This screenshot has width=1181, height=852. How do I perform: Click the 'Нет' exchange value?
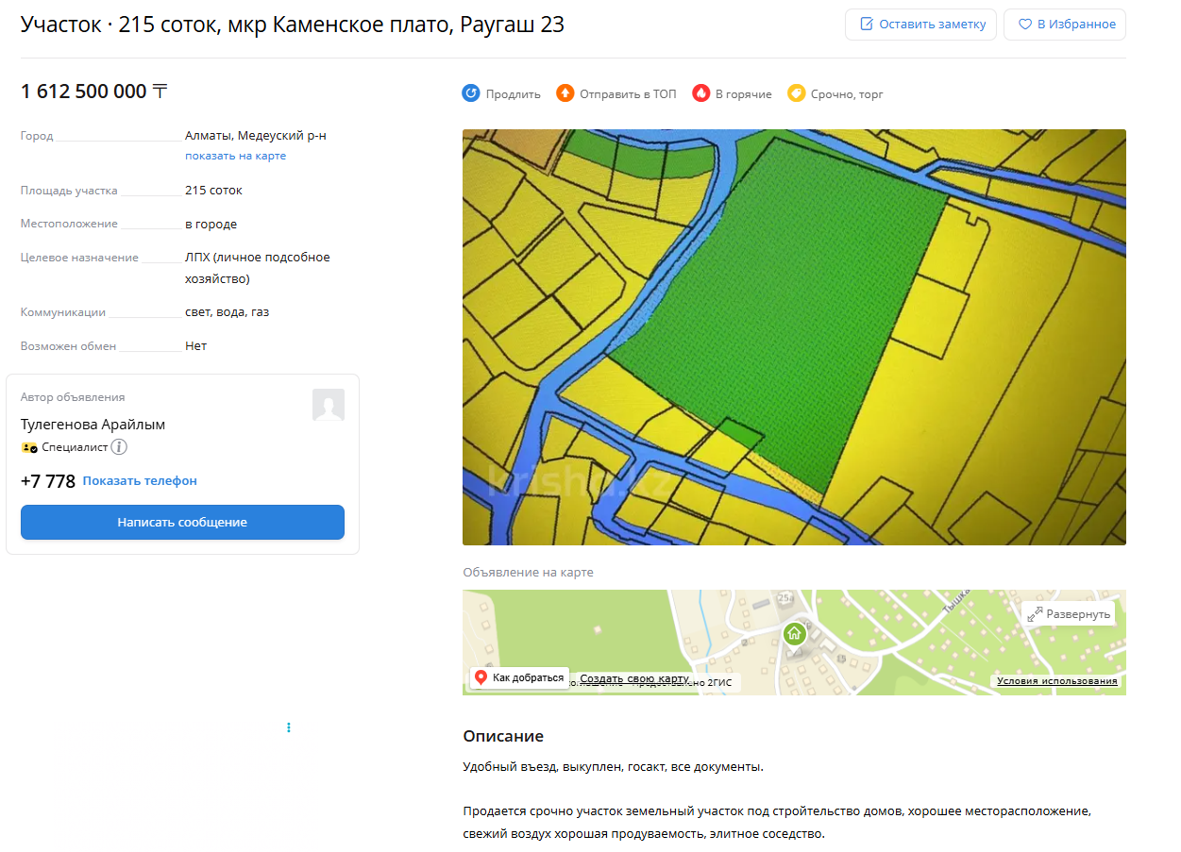(x=195, y=346)
